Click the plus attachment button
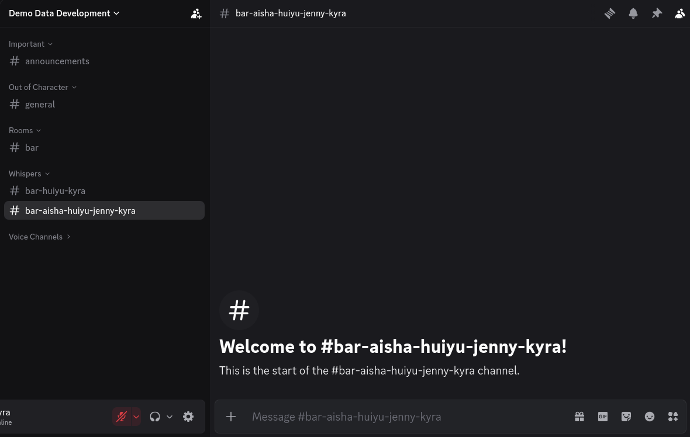 tap(231, 417)
